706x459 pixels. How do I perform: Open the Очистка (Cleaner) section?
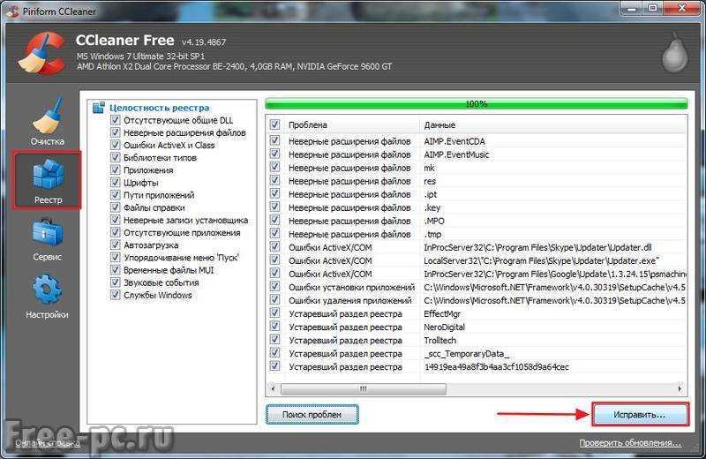coord(48,121)
